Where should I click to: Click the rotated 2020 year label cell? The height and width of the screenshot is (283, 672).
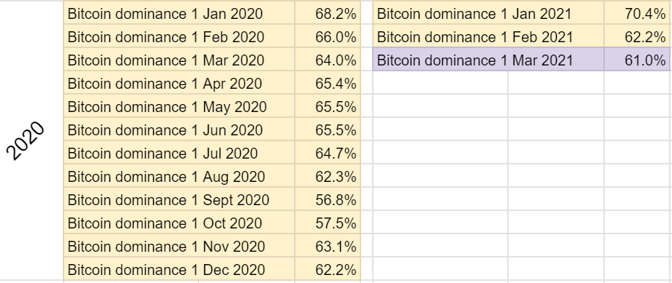(x=31, y=140)
